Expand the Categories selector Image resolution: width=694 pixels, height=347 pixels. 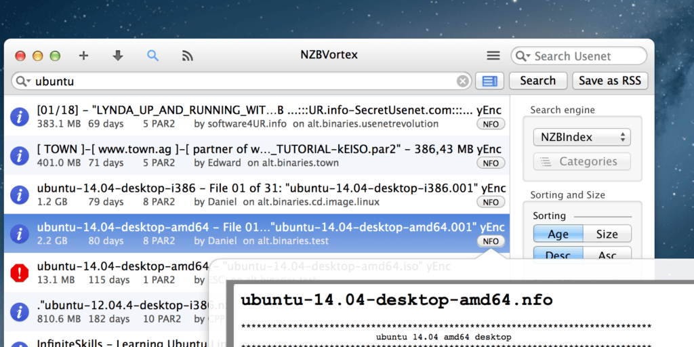coord(581,162)
